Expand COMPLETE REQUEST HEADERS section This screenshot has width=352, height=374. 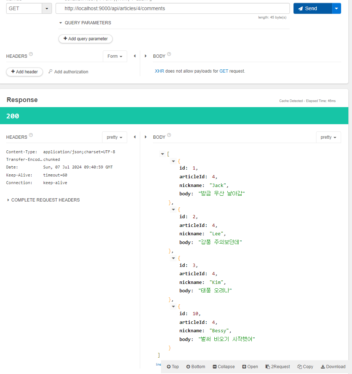43,200
